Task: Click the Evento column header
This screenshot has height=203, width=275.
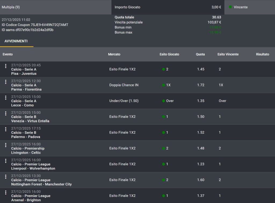Action: 8,54
